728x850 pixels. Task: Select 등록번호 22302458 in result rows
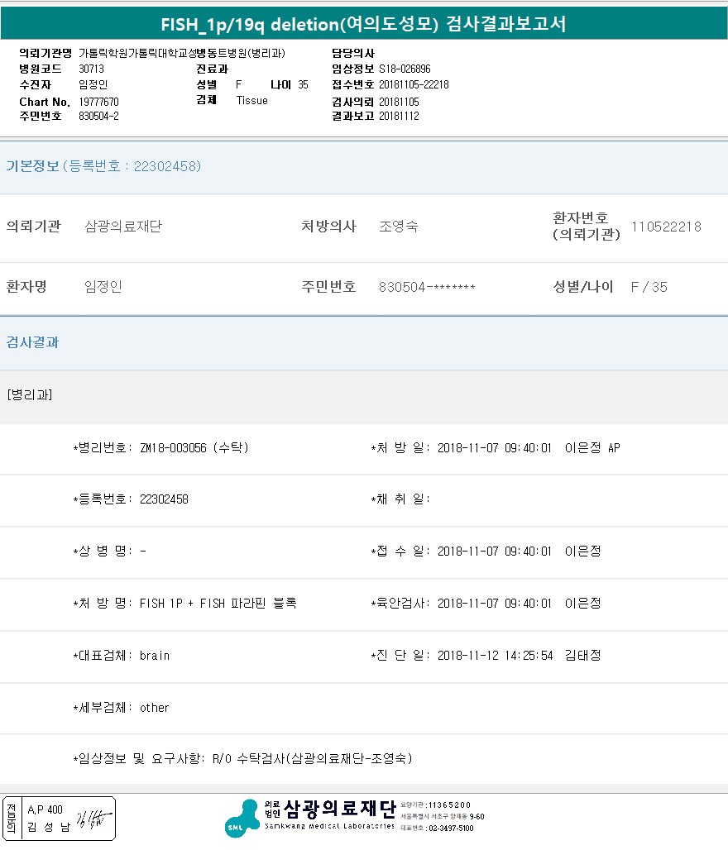click(164, 499)
